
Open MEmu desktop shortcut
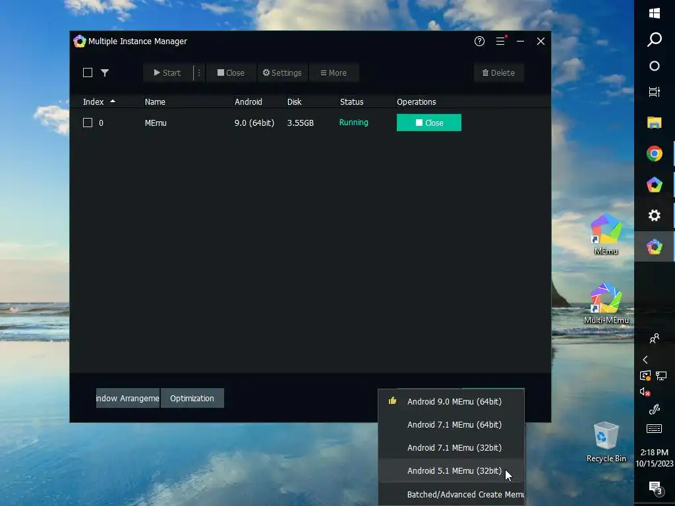606,235
